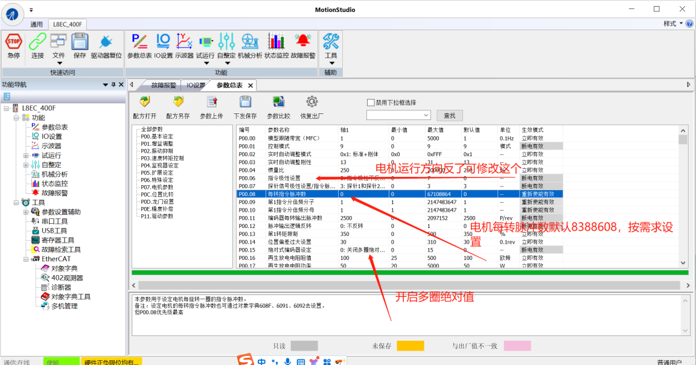Viewport: 696px width, 365px height.
Task: Click the 驱动器复位 drive reset icon
Action: 106,42
